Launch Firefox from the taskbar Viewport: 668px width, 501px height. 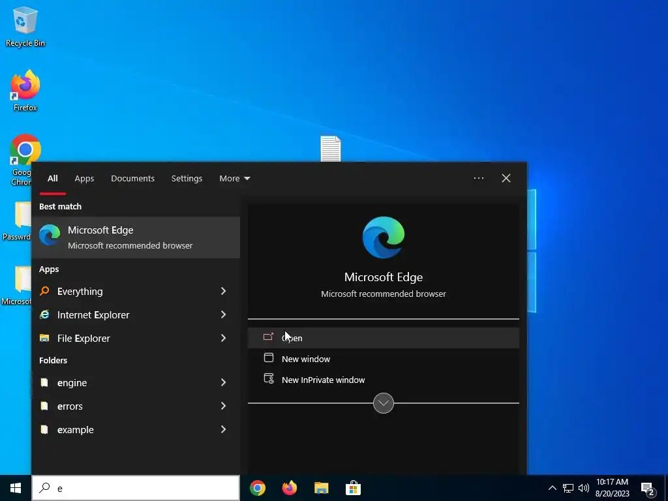[290, 488]
